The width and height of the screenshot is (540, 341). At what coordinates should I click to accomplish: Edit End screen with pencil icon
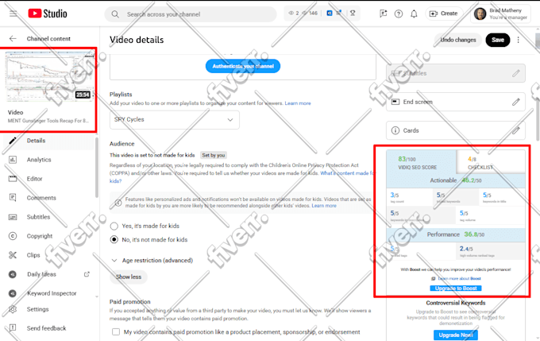[x=515, y=102]
